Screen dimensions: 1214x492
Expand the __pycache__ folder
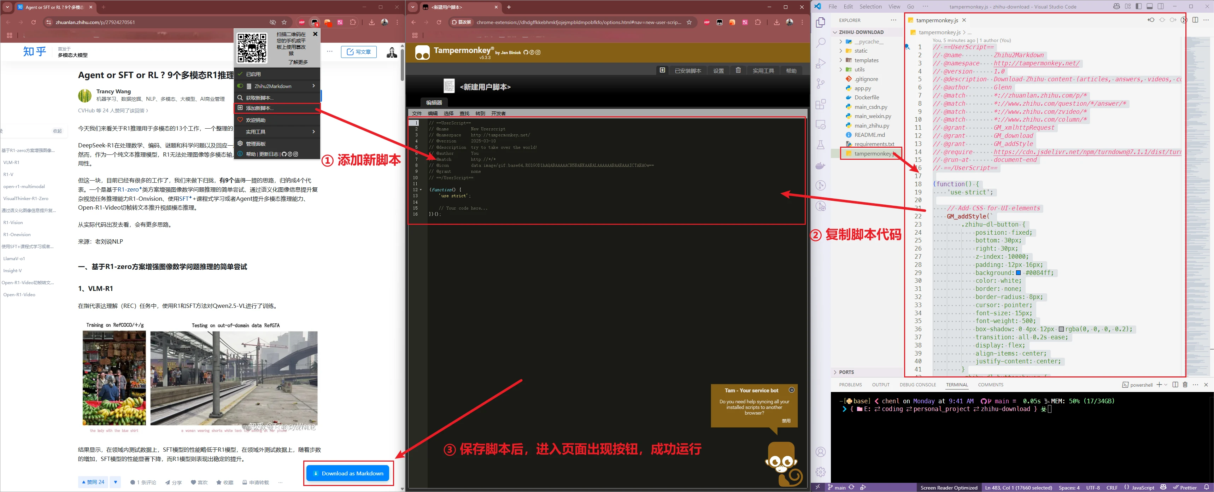840,41
